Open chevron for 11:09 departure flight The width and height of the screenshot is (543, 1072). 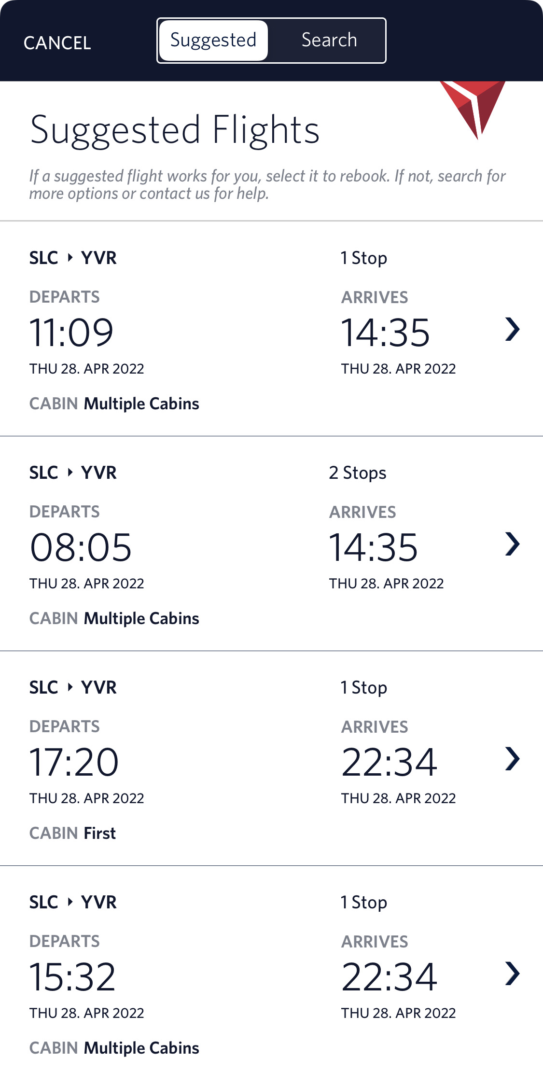point(512,330)
